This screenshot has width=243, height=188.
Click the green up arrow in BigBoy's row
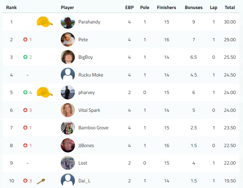pyautogui.click(x=25, y=57)
